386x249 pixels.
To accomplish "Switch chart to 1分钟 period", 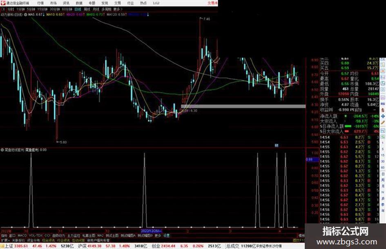I will [x=21, y=9].
